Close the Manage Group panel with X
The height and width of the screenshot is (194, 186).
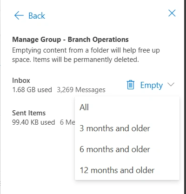pos(172,13)
